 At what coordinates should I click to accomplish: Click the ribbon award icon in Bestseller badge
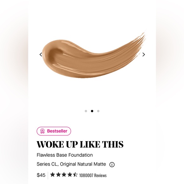[43, 131]
